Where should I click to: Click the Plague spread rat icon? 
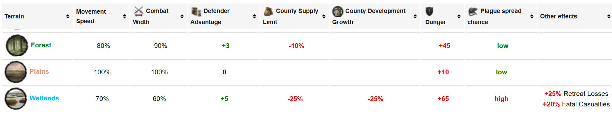[473, 11]
